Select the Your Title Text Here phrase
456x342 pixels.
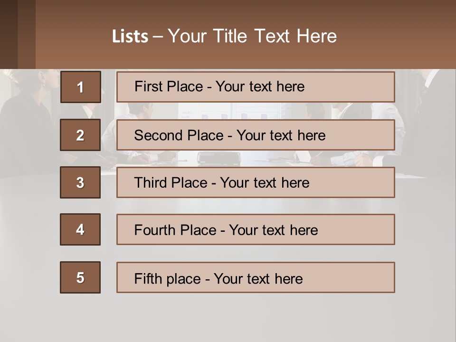pyautogui.click(x=252, y=36)
